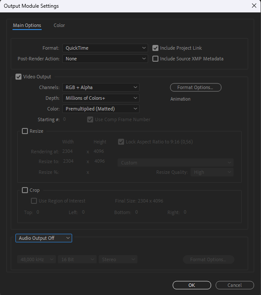
Task: Click the Crop Top value field
Action: [38, 212]
